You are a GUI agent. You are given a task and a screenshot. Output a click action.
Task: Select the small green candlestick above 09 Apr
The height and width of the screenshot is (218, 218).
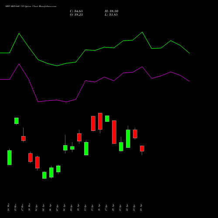click(72, 148)
